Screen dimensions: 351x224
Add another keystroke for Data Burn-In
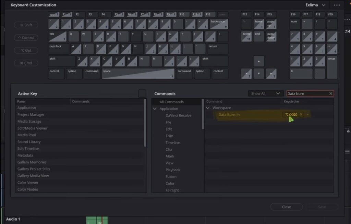click(x=307, y=115)
